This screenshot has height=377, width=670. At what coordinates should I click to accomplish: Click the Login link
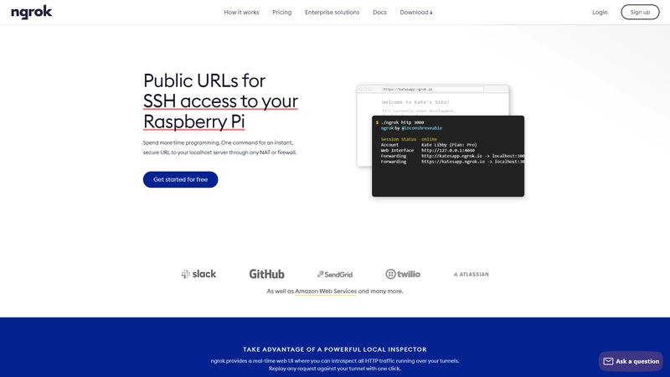(600, 13)
